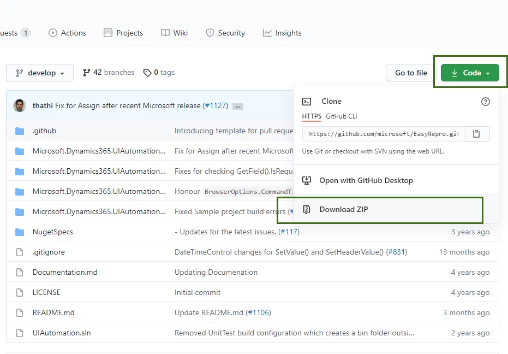Click 'Updating Documenation' commit message

click(x=216, y=272)
